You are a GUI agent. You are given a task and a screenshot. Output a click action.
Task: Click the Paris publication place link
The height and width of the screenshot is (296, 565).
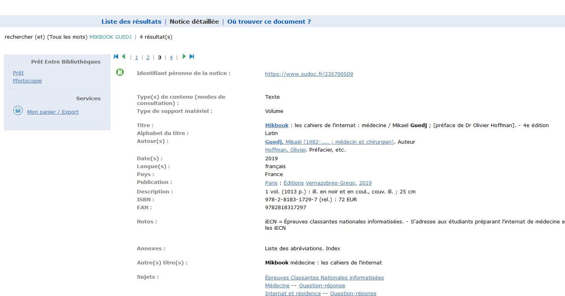point(271,183)
